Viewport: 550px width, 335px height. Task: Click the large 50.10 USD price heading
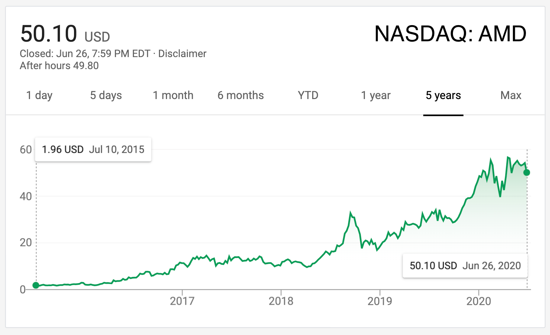pyautogui.click(x=65, y=34)
